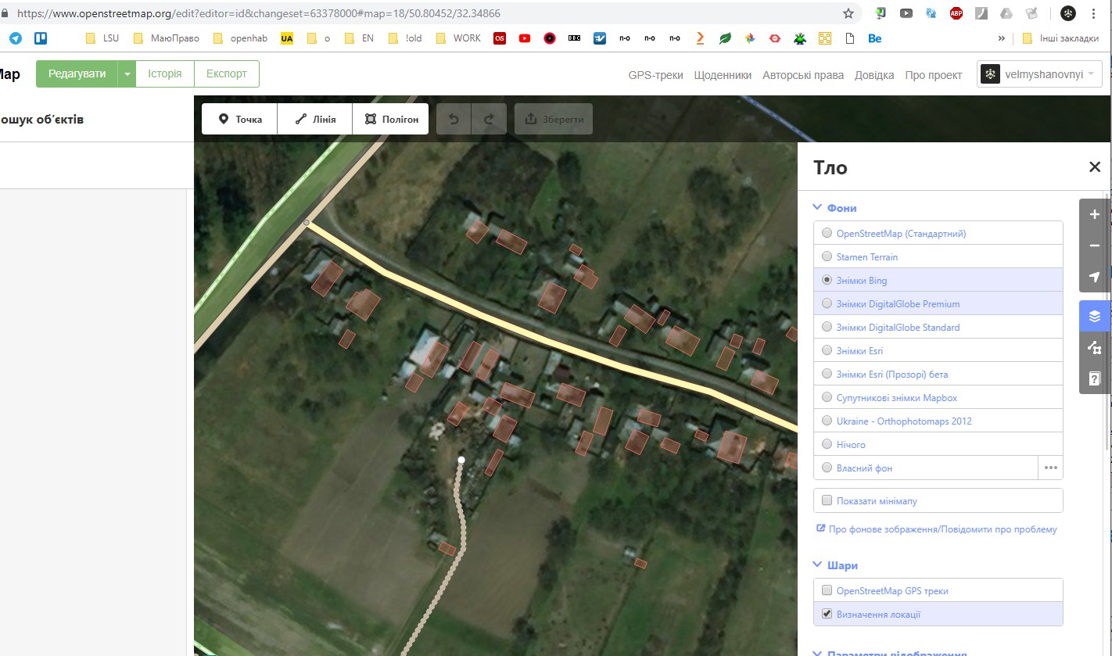Expand the Параметри відображення section
This screenshot has width=1112, height=656.
point(890,652)
